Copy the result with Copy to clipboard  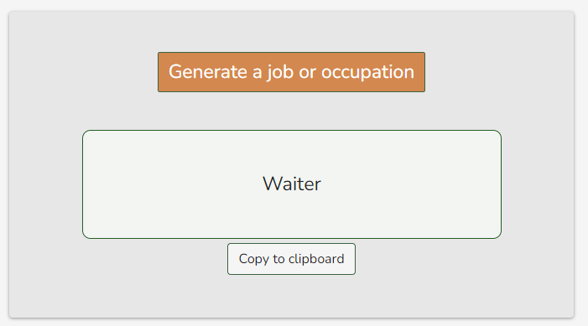291,259
